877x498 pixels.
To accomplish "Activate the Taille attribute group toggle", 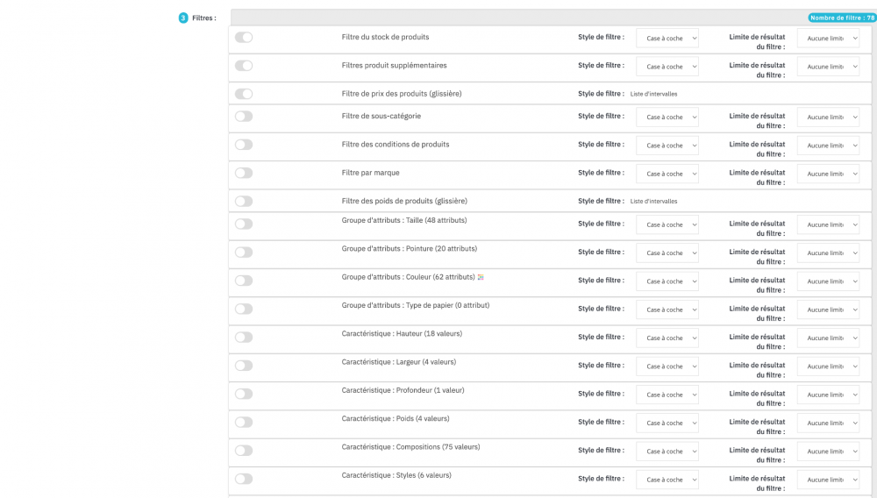I will point(244,224).
